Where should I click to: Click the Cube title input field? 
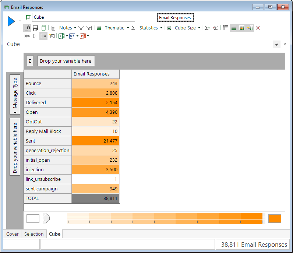point(84,17)
